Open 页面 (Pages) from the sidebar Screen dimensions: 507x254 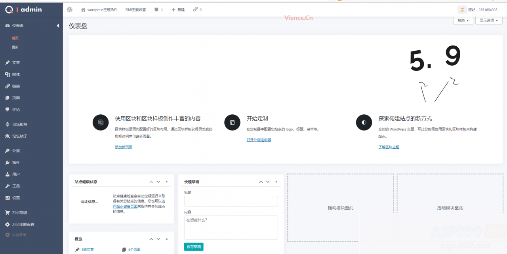15,98
